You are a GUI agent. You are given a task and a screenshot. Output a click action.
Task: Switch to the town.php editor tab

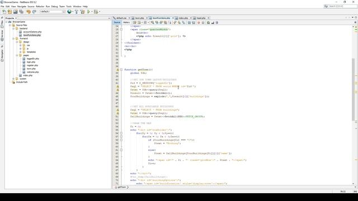139,18
